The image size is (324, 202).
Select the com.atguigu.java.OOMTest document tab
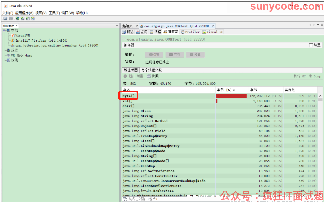pyautogui.click(x=177, y=26)
